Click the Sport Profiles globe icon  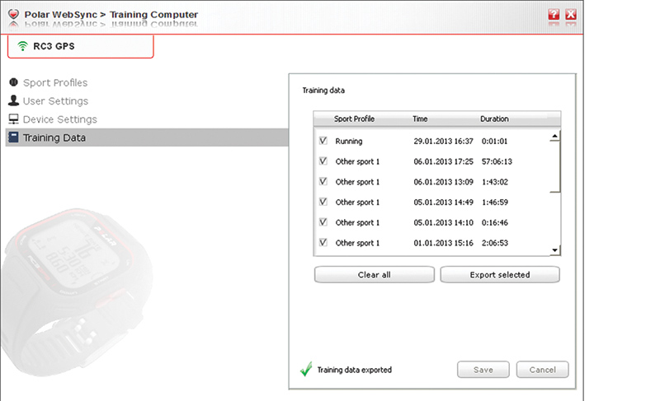(x=13, y=82)
